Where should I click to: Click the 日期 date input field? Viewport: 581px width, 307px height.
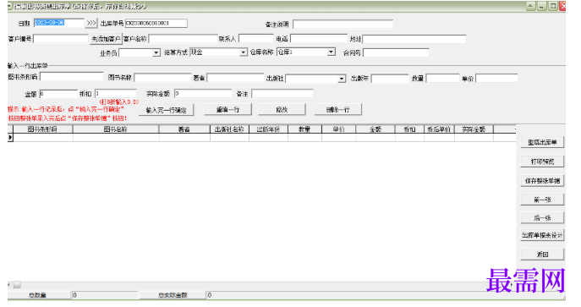pos(58,23)
